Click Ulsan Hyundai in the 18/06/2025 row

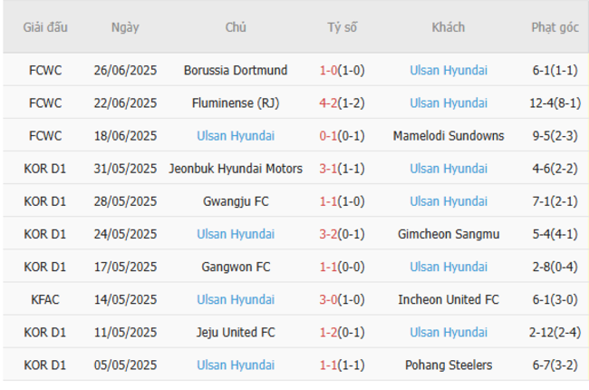(236, 136)
